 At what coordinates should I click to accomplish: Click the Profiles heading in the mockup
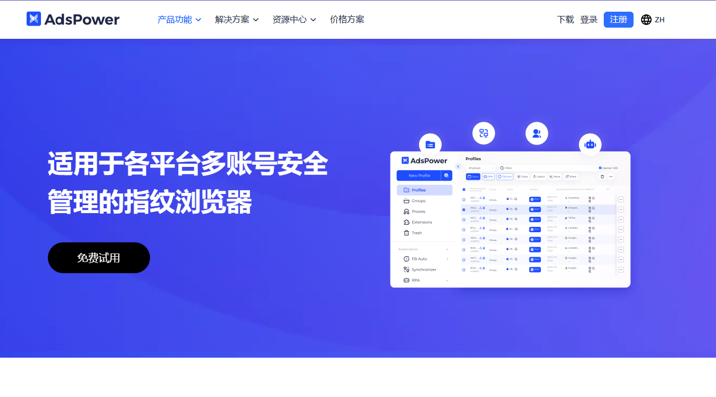473,159
